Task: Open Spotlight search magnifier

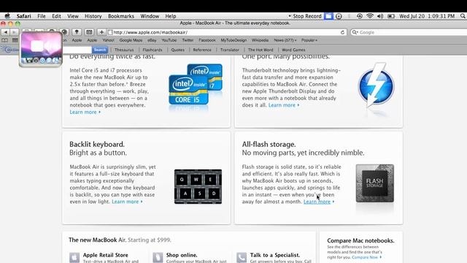Action: pyautogui.click(x=463, y=16)
